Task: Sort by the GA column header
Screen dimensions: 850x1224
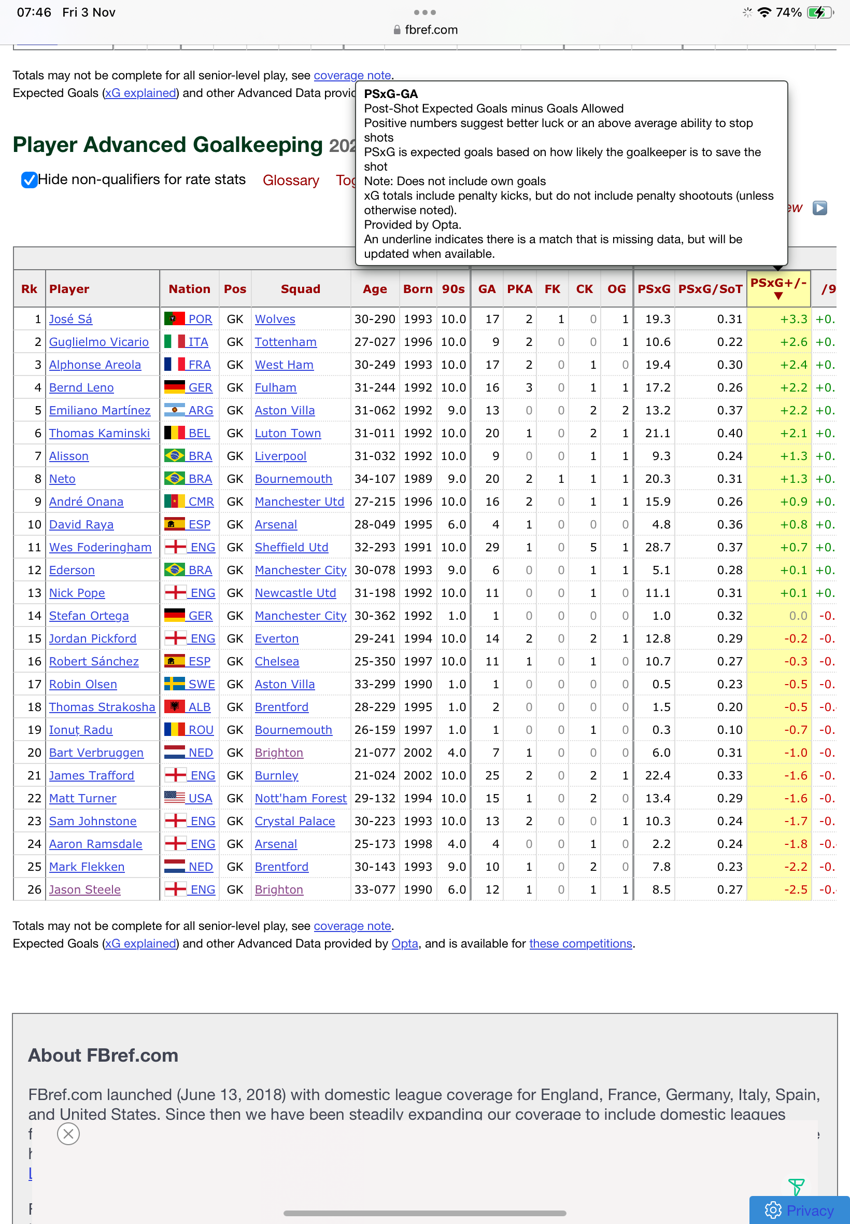Action: (x=487, y=289)
